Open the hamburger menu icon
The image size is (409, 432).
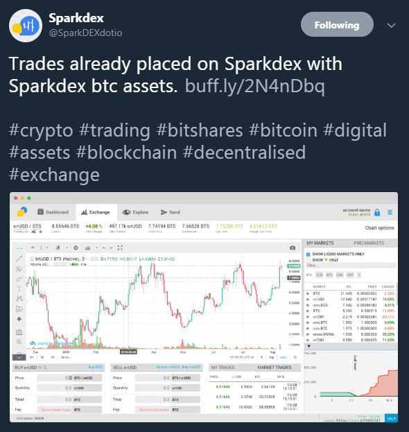tap(390, 212)
